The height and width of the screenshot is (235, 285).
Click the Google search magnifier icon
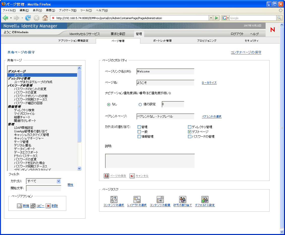pos(279,18)
